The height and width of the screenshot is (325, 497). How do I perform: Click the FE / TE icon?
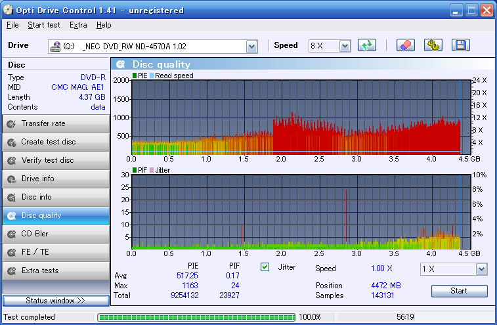coord(11,253)
